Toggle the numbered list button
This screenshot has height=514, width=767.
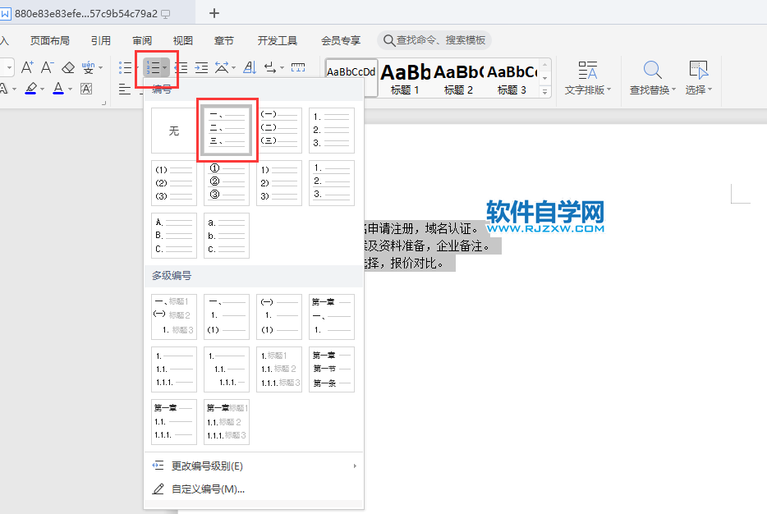[153, 68]
